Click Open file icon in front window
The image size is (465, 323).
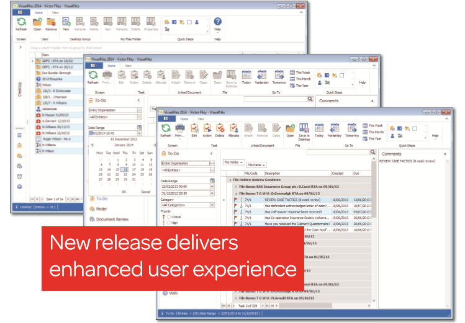[291, 131]
